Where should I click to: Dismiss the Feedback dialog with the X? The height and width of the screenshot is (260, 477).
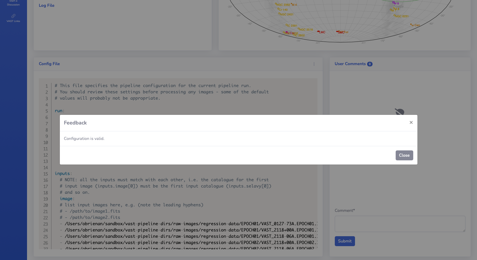[x=411, y=122]
